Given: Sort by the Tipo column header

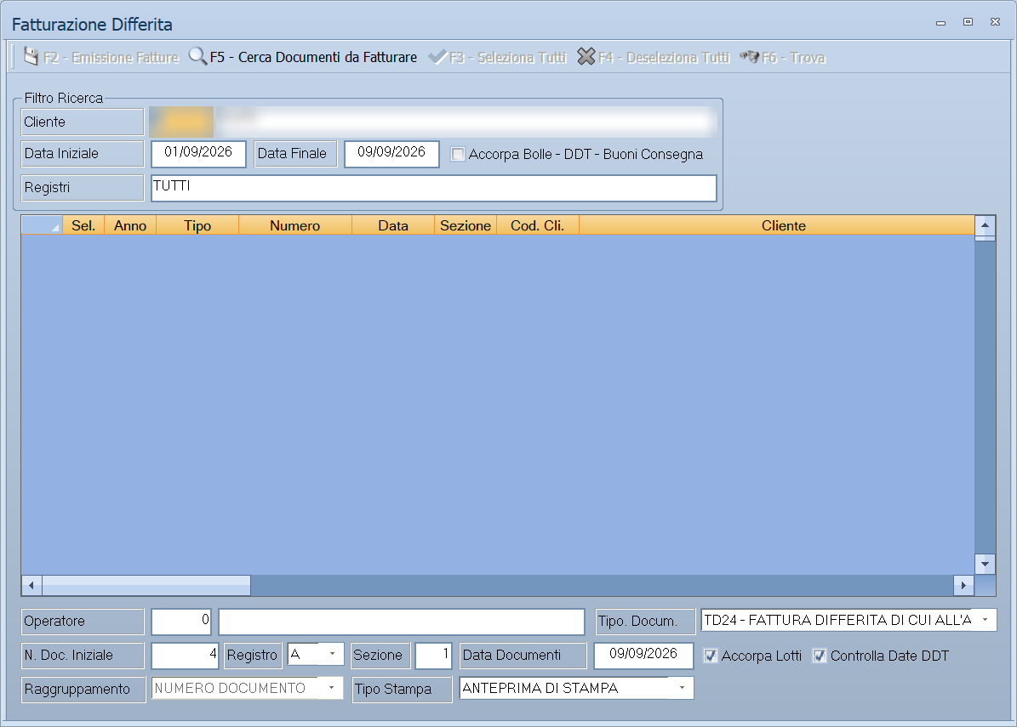Looking at the screenshot, I should click(x=197, y=225).
